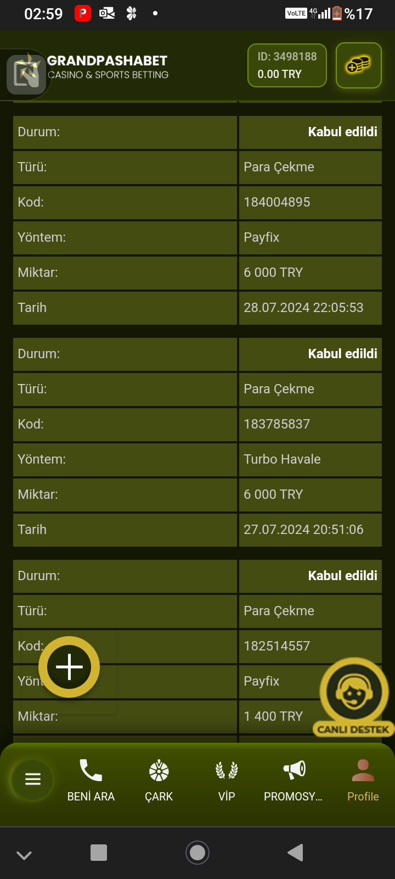
Task: Tap the Grandpashabet logo icon
Action: (26, 74)
